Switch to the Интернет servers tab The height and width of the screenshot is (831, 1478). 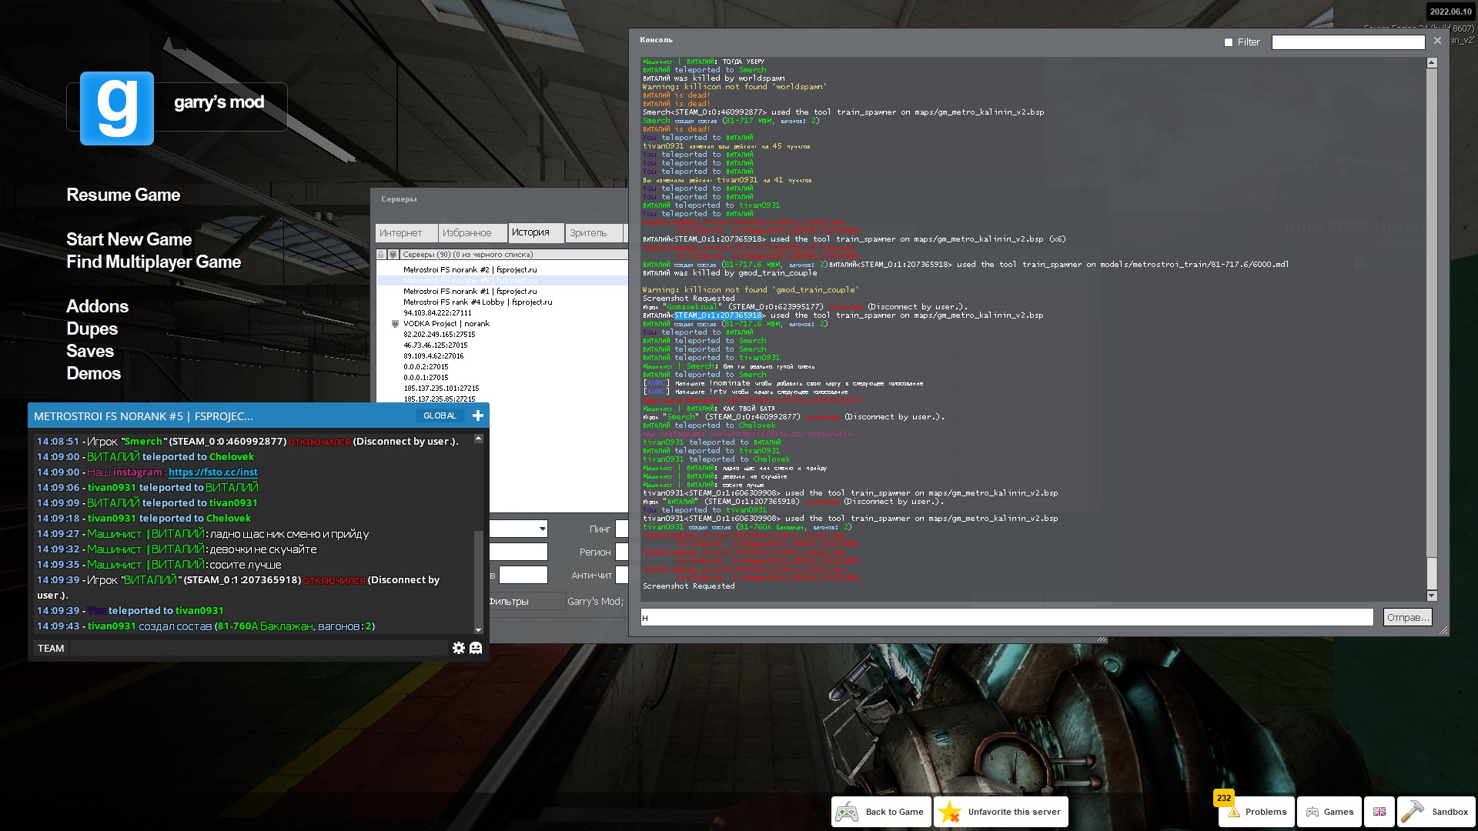(401, 232)
